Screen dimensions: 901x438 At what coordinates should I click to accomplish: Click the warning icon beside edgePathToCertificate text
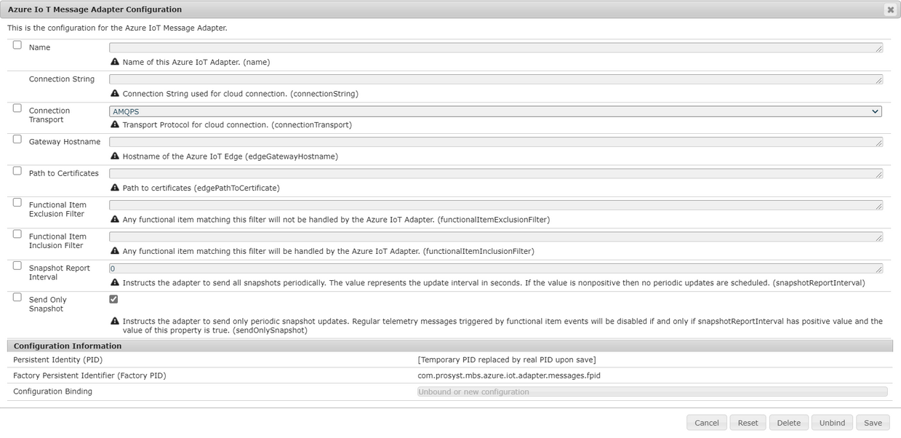(x=115, y=187)
